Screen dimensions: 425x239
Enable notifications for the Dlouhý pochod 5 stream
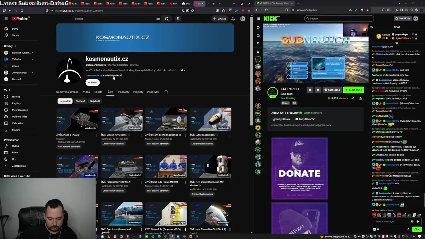pyautogui.click(x=158, y=144)
